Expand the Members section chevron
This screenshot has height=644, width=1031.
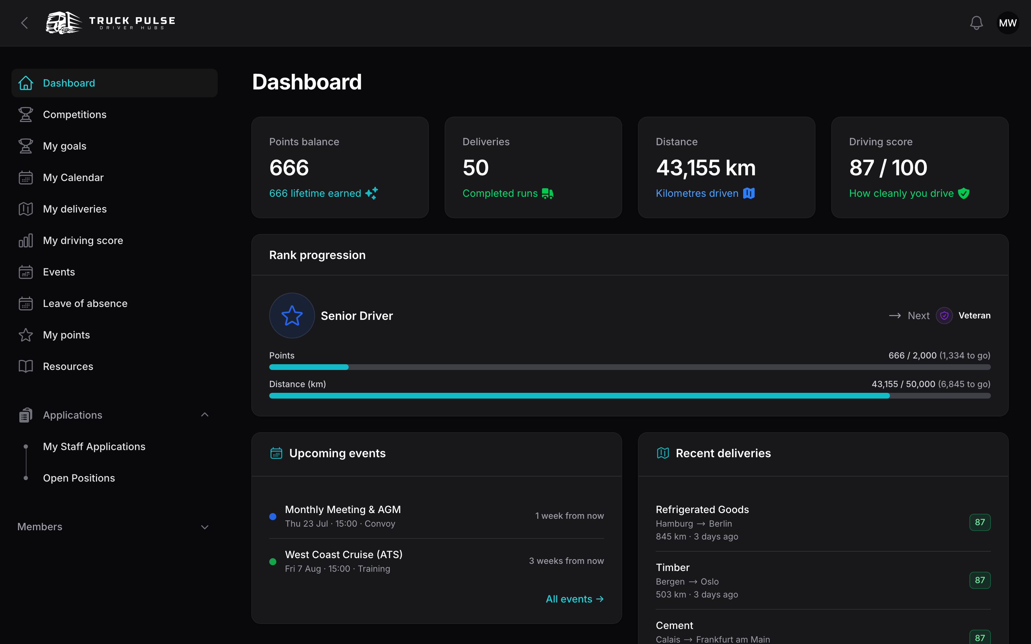(x=205, y=527)
